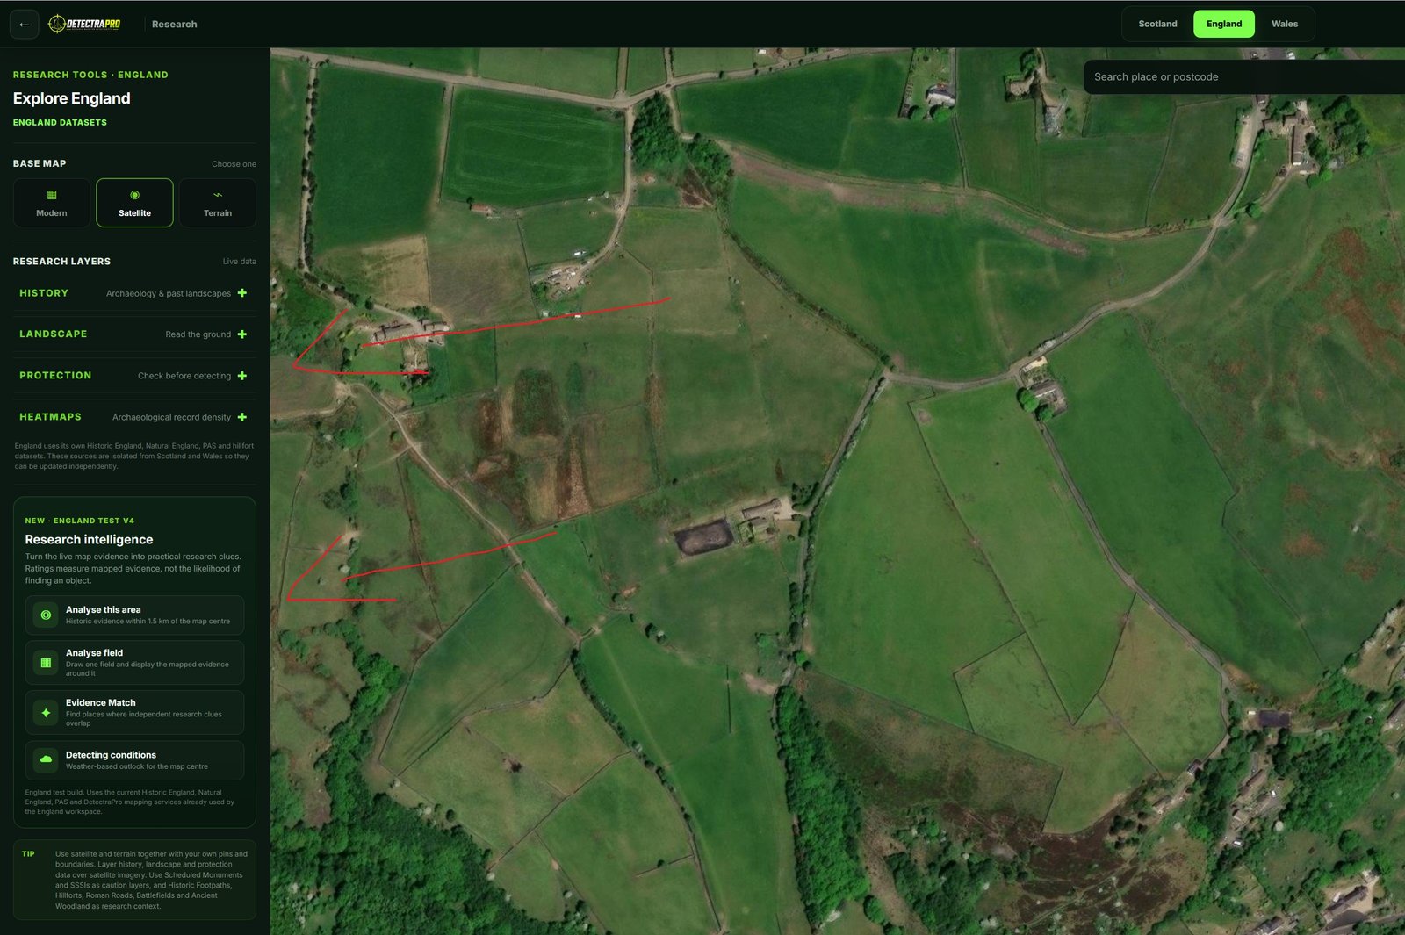Click the Detecting conditions button label
1405x935 pixels.
point(111,755)
